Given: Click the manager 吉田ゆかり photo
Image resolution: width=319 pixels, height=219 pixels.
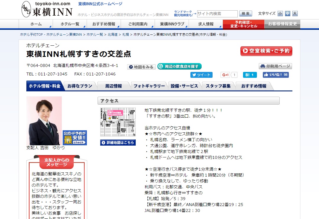Looking at the screenshot, I should click(44, 121).
